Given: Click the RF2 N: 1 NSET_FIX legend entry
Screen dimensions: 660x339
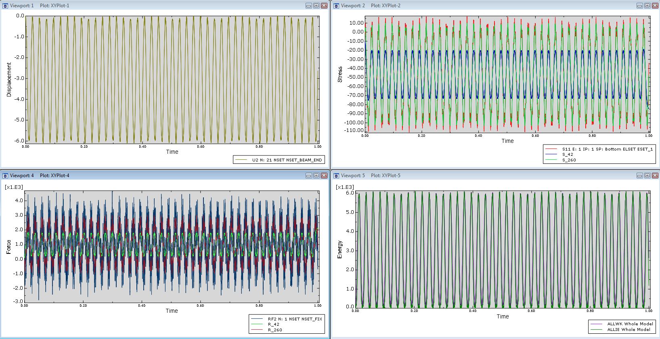Looking at the screenshot, I should [x=287, y=319].
